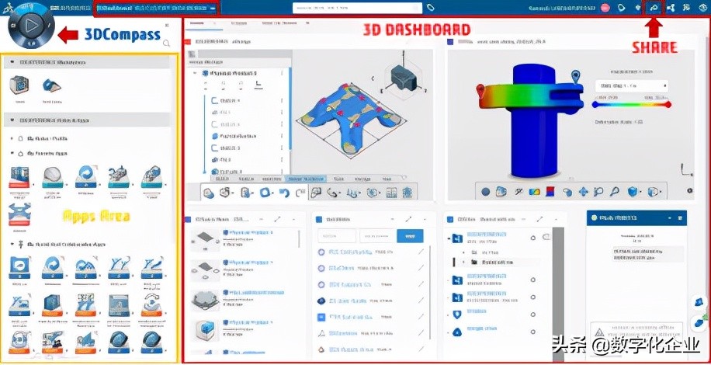Select the radio circle on the shield-icon row
Image resolution: width=711 pixels, height=365 pixels.
coord(532,315)
